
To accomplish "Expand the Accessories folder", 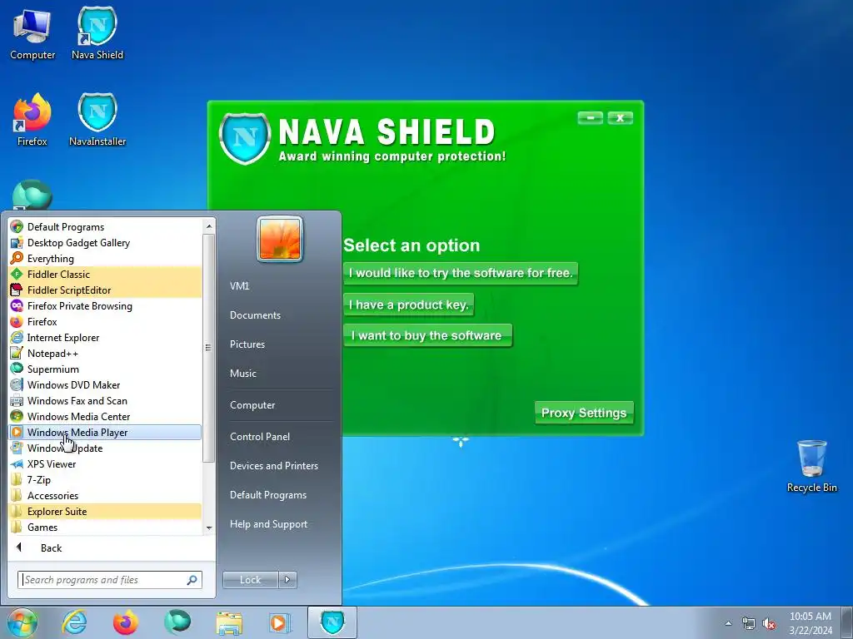I will pyautogui.click(x=106, y=496).
